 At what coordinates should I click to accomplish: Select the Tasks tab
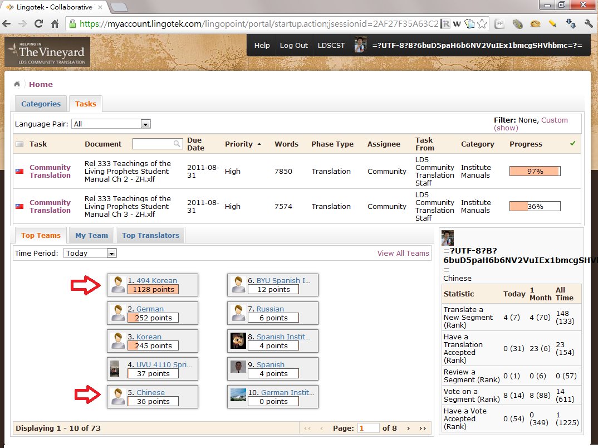point(85,104)
